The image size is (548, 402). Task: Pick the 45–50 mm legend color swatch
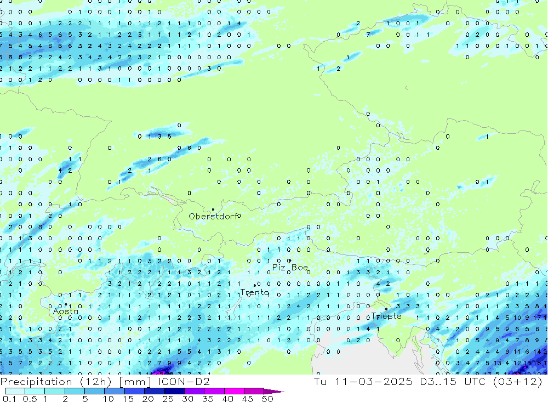(x=254, y=391)
